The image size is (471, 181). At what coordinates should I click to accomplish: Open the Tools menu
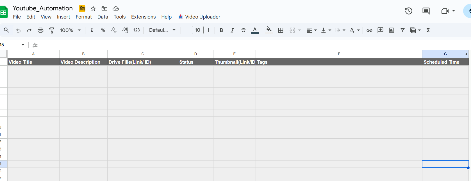tap(120, 17)
